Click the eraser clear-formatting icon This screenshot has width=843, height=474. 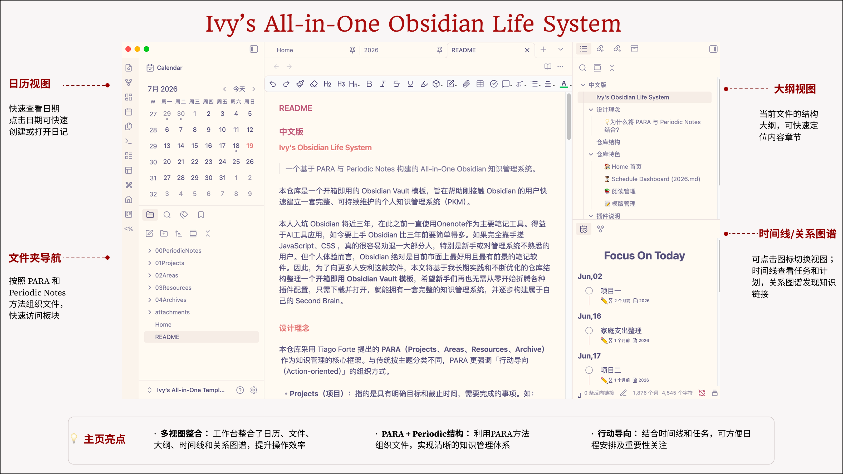point(314,84)
